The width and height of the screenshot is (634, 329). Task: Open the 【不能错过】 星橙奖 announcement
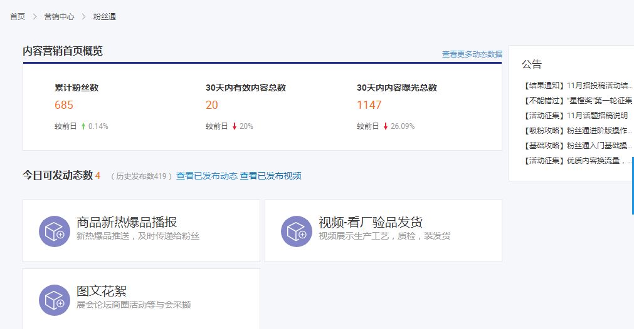pos(577,101)
